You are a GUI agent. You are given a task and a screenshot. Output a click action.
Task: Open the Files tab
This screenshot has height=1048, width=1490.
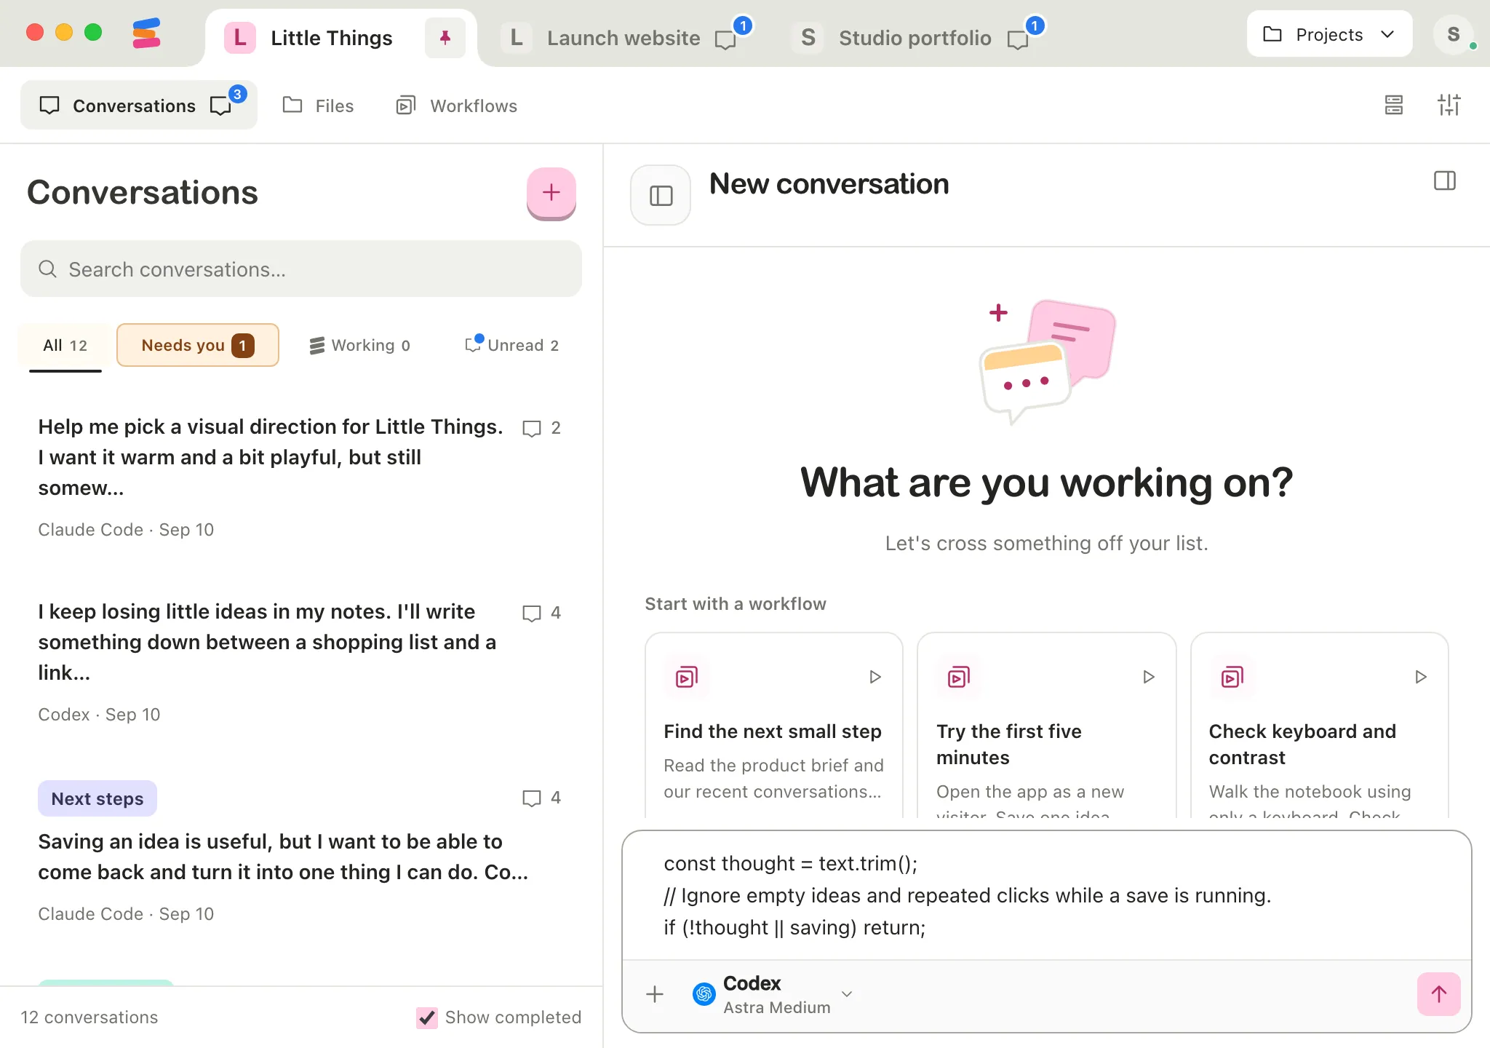coord(318,106)
